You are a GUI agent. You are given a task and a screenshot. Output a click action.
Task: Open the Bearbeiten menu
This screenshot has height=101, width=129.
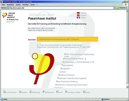tap(10, 5)
